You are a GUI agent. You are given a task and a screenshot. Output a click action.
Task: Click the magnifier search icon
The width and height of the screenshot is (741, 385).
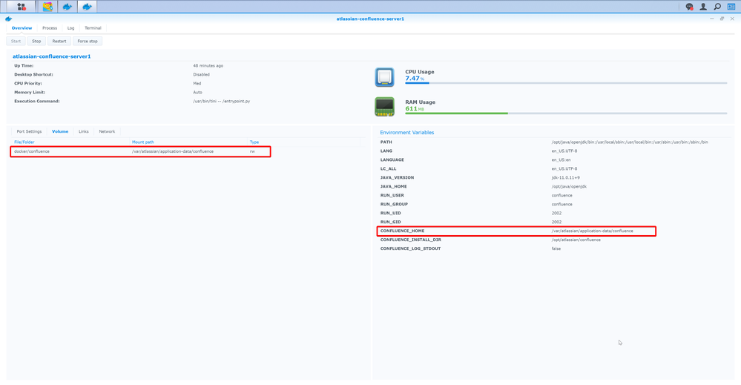click(717, 7)
